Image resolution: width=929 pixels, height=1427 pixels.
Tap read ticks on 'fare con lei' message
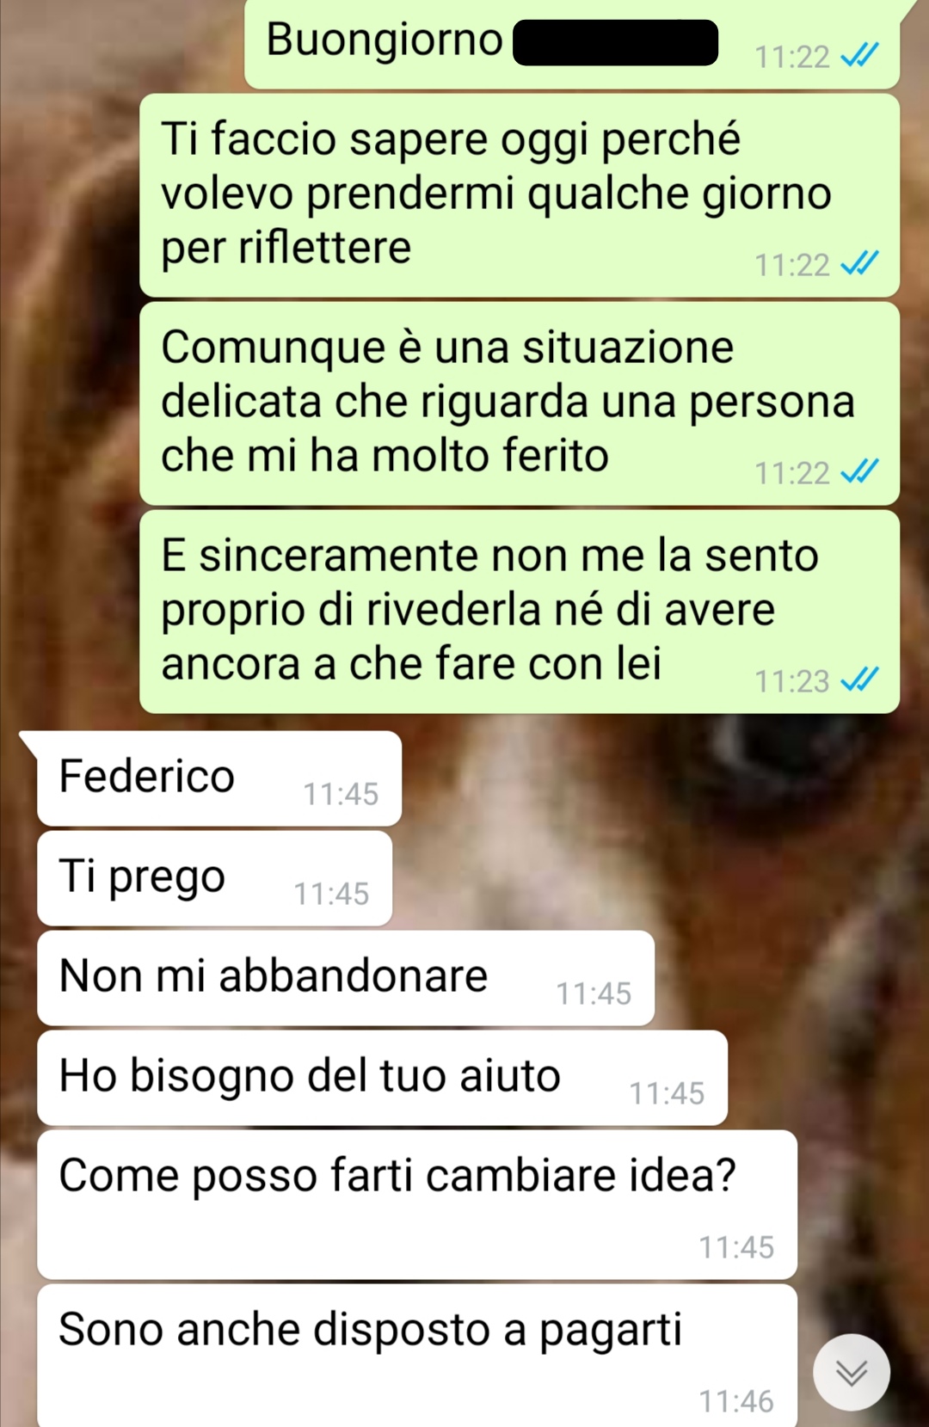(x=859, y=680)
